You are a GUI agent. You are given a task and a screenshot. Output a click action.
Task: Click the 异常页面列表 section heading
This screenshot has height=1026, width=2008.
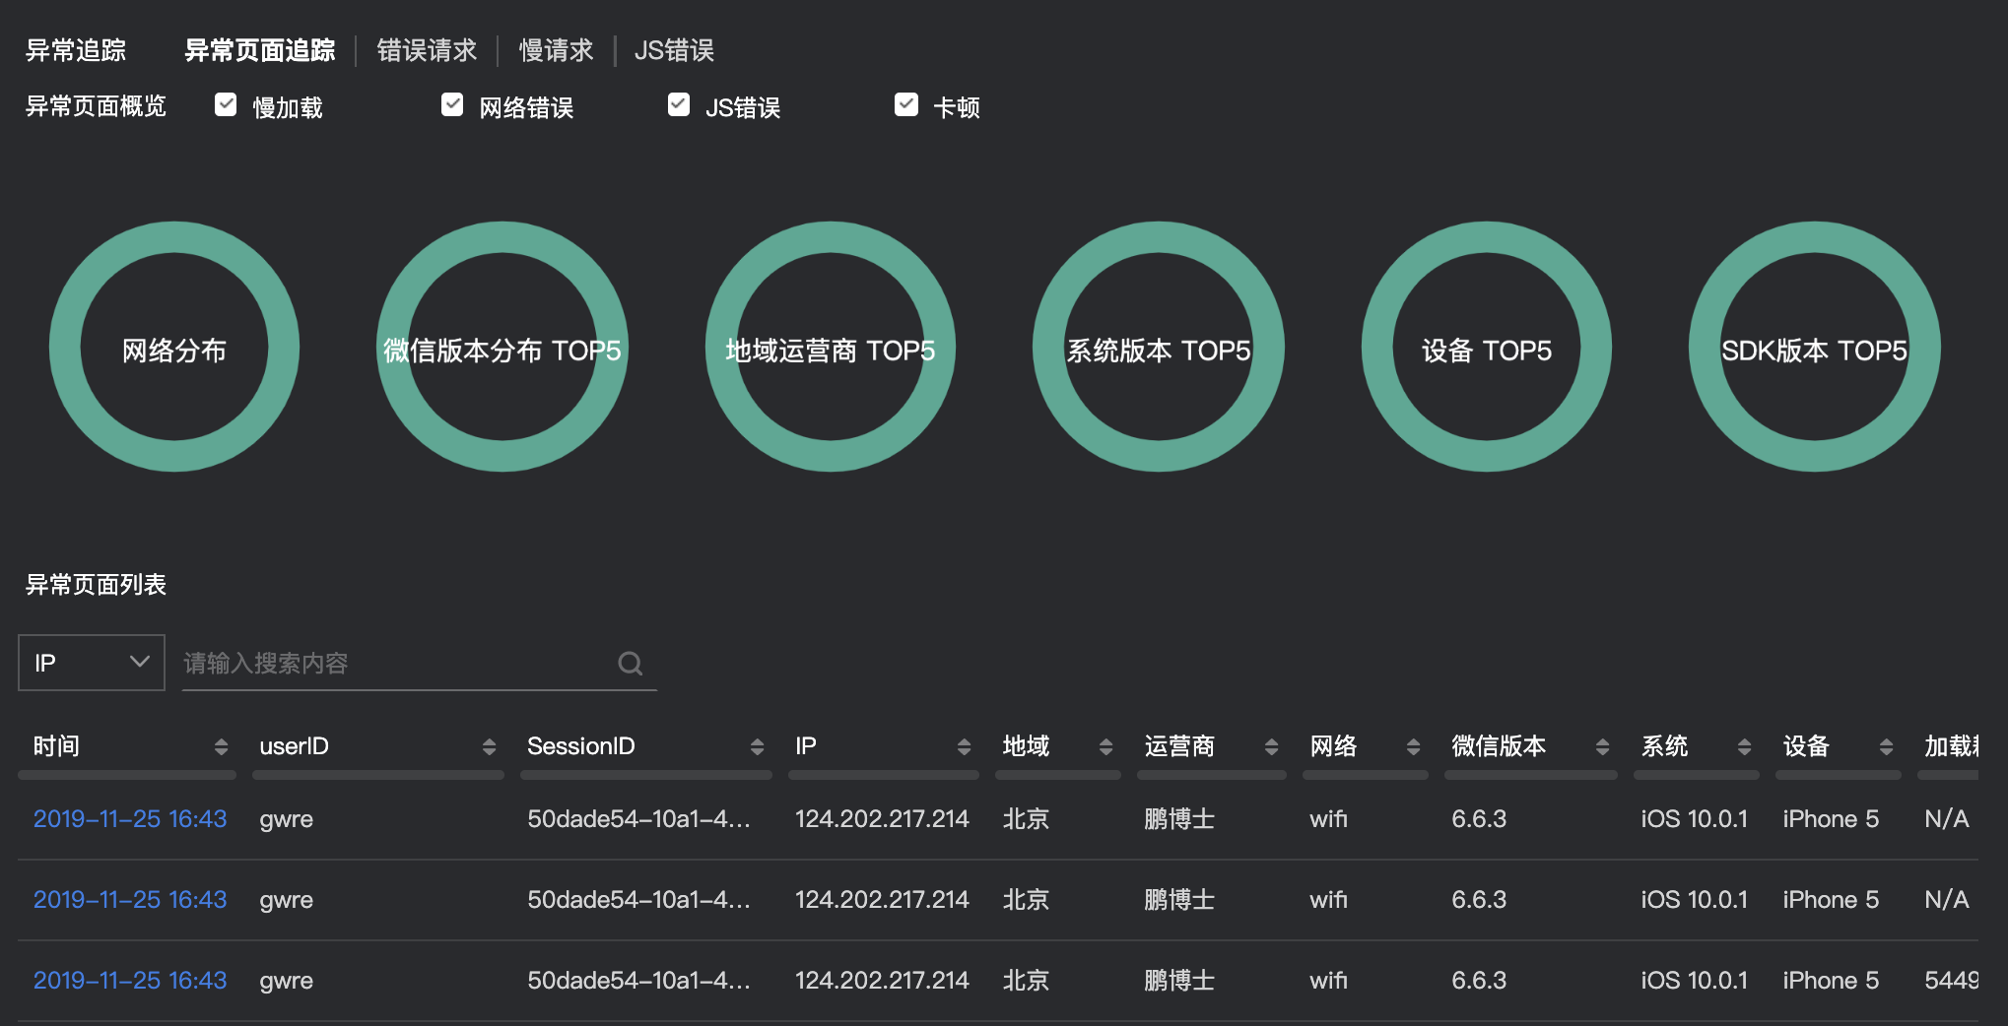point(96,585)
